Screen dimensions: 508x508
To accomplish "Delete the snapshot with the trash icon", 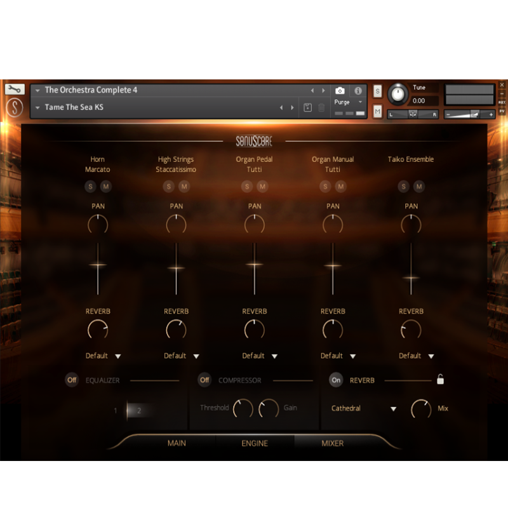I will click(321, 107).
